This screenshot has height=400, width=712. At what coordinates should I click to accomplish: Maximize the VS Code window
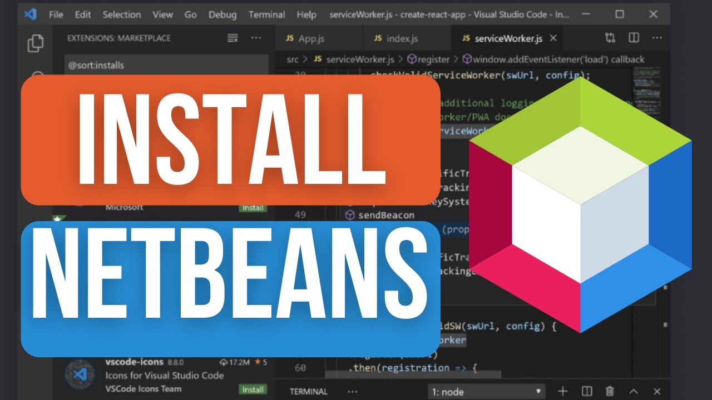click(620, 14)
